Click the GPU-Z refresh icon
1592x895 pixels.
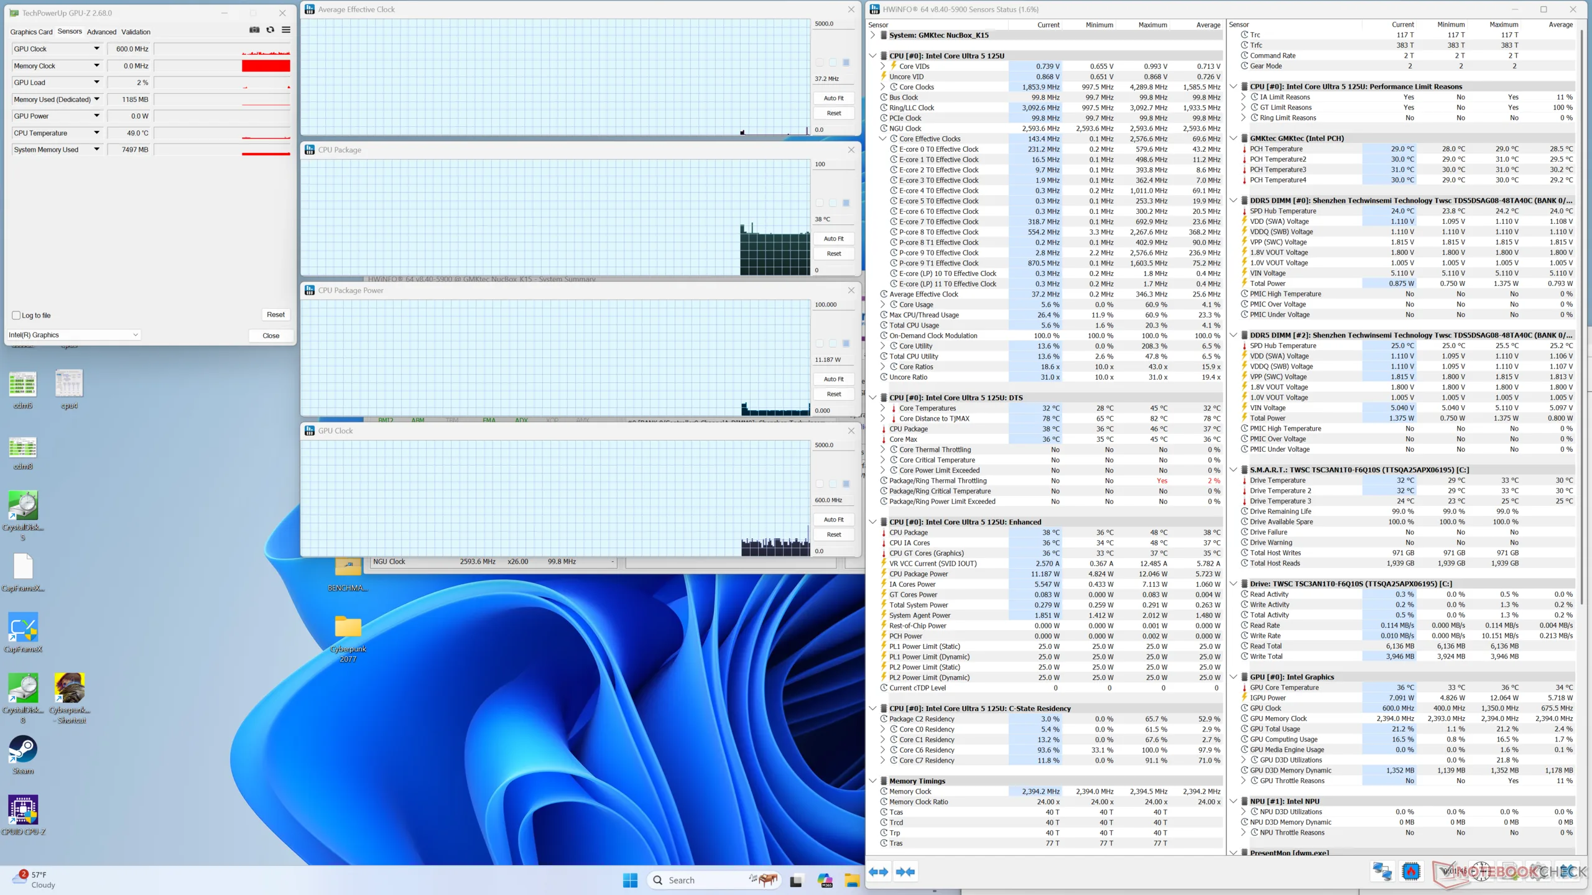(270, 30)
